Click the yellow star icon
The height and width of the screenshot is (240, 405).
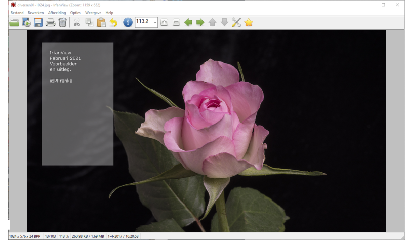[x=249, y=22]
